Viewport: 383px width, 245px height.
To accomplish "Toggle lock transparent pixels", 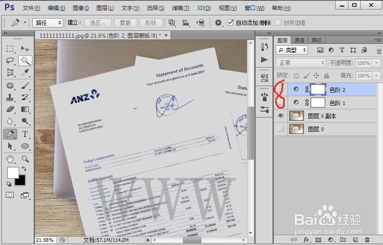I will [x=296, y=76].
